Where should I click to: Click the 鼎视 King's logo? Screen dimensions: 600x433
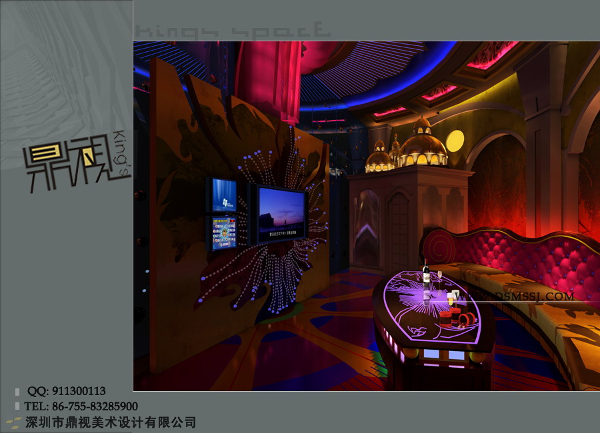click(x=77, y=161)
